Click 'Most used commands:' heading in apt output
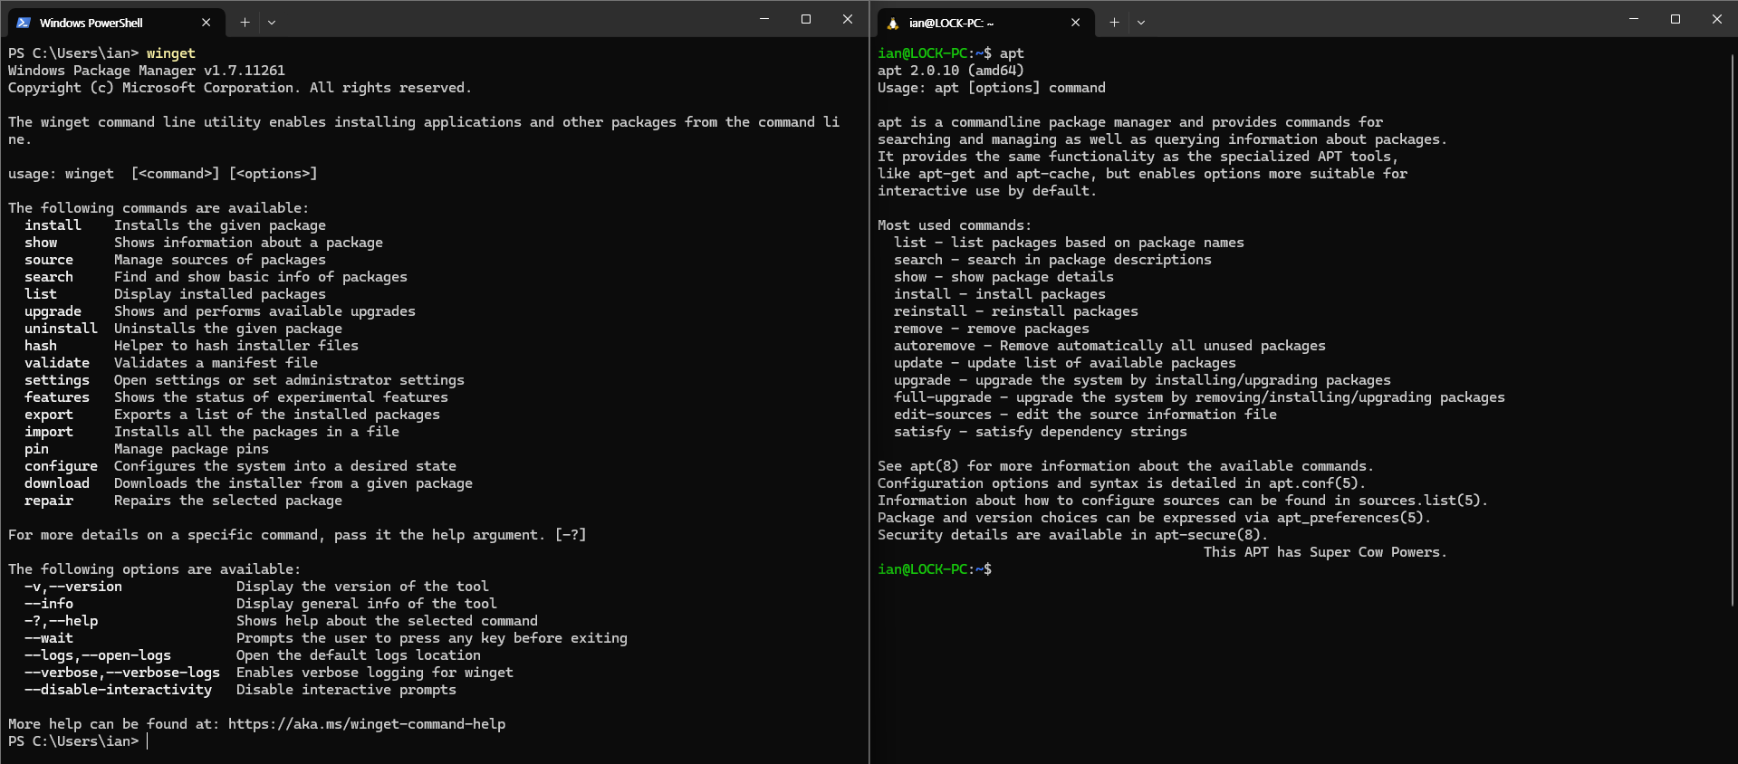Viewport: 1738px width, 764px height. (955, 225)
